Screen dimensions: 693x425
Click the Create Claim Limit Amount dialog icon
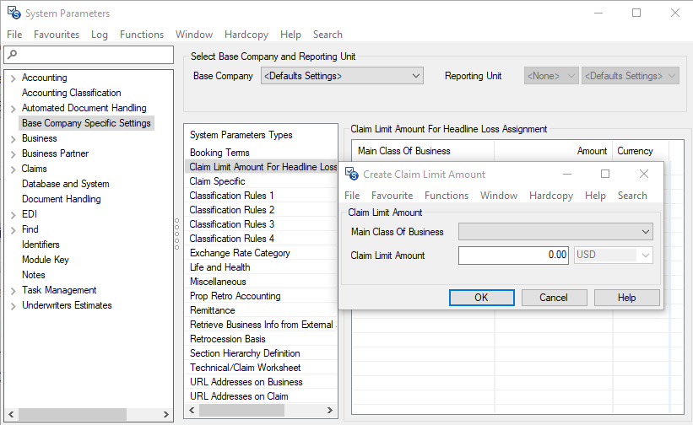pyautogui.click(x=352, y=174)
